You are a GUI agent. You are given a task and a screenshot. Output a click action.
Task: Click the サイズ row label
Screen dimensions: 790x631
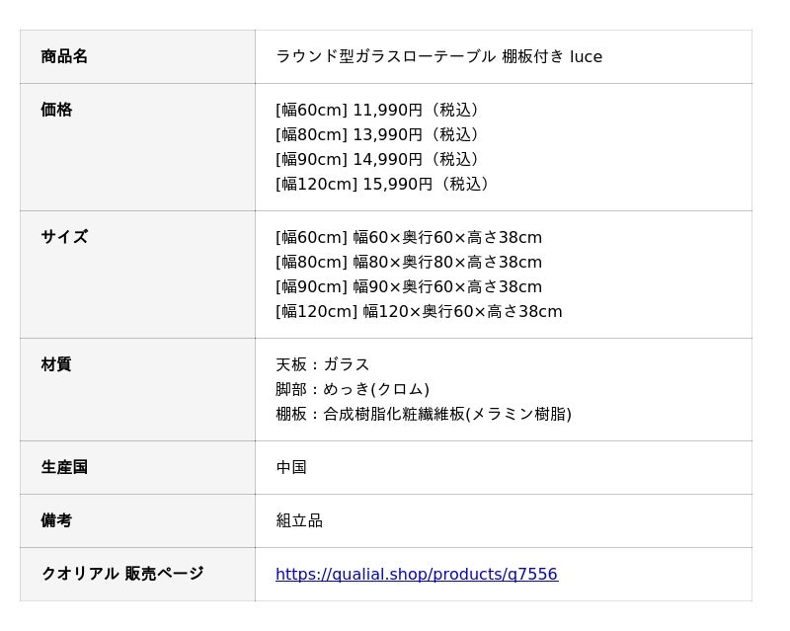click(x=64, y=237)
